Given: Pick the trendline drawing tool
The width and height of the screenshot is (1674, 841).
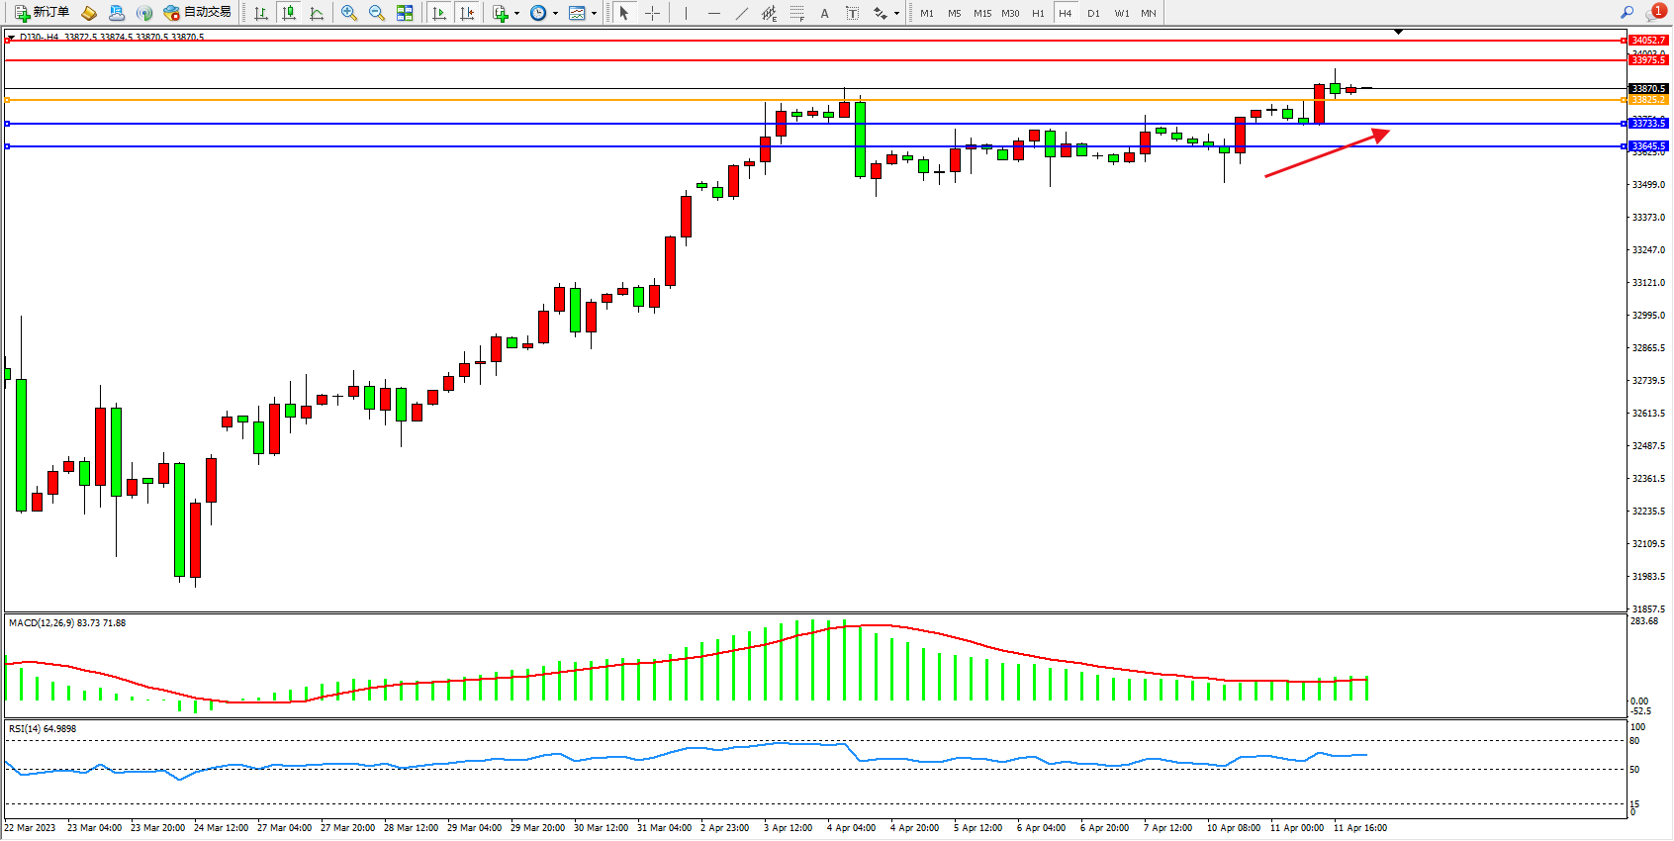Looking at the screenshot, I should 742,13.
